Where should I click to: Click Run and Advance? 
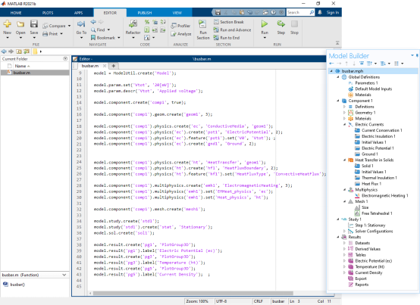[232, 30]
